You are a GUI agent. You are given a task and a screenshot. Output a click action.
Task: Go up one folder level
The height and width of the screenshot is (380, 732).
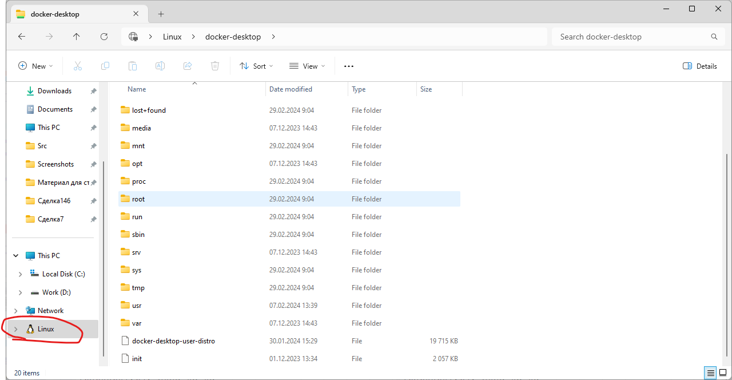click(x=77, y=37)
